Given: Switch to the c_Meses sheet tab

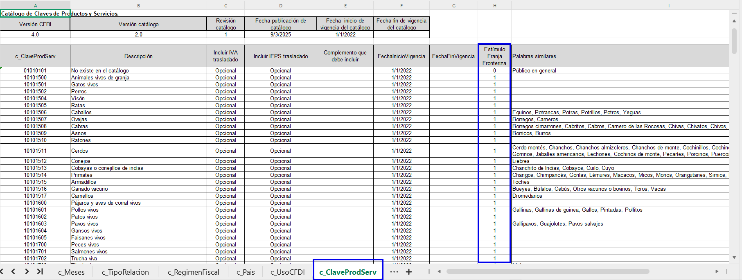Looking at the screenshot, I should pyautogui.click(x=71, y=272).
